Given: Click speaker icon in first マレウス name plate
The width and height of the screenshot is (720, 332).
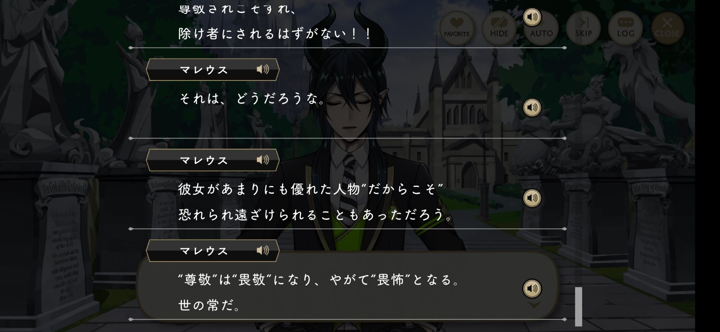Looking at the screenshot, I should (263, 69).
